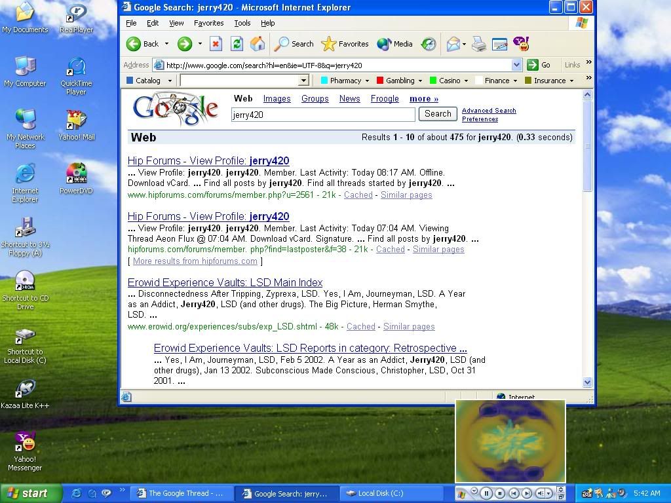Open History with the clock icon
This screenshot has height=503, width=671.
(x=429, y=44)
